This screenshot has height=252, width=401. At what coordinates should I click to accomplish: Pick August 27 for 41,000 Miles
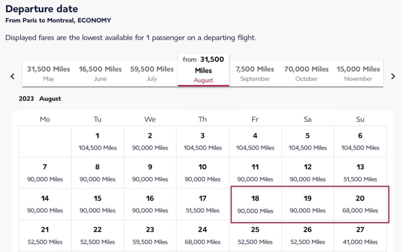coord(360,236)
